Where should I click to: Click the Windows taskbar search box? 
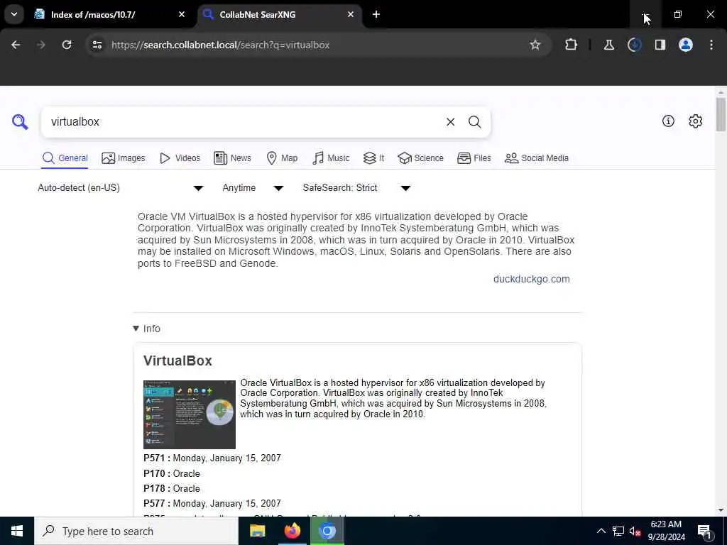136,531
